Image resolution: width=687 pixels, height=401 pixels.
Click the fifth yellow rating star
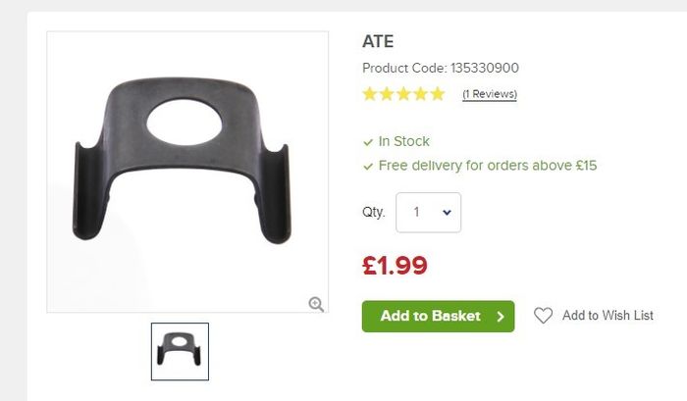tap(438, 94)
